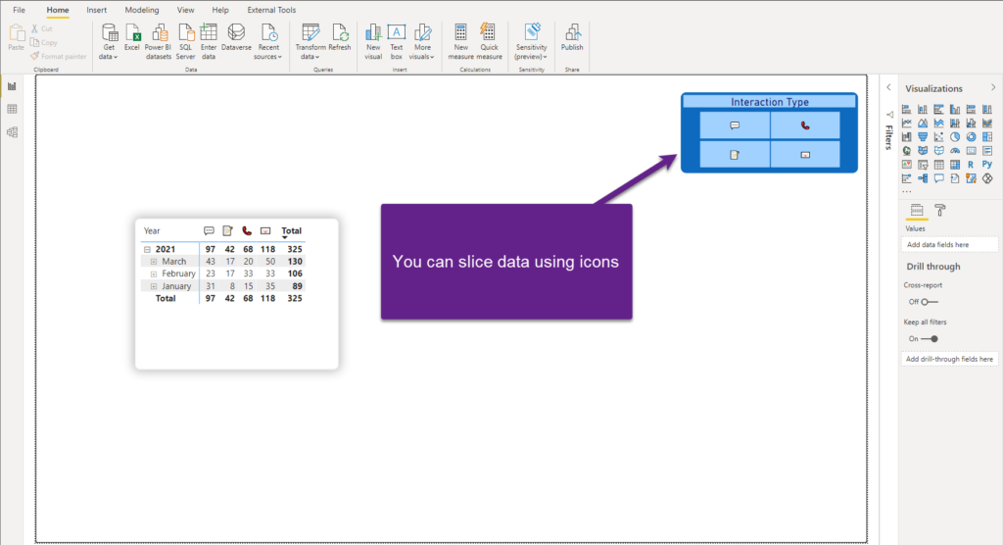Image resolution: width=1003 pixels, height=545 pixels.
Task: Open the View tab
Action: tap(185, 10)
